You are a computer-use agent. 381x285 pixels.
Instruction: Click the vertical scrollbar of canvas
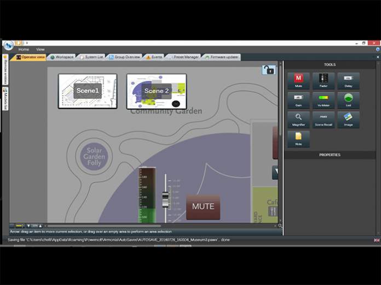click(280, 100)
